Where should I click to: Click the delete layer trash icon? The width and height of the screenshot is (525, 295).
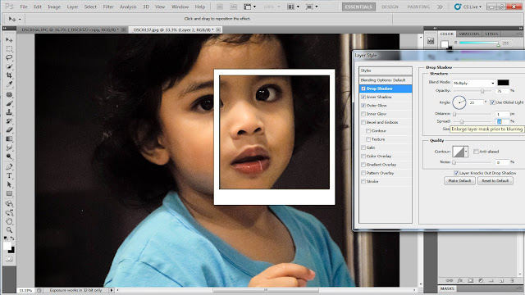pos(512,280)
